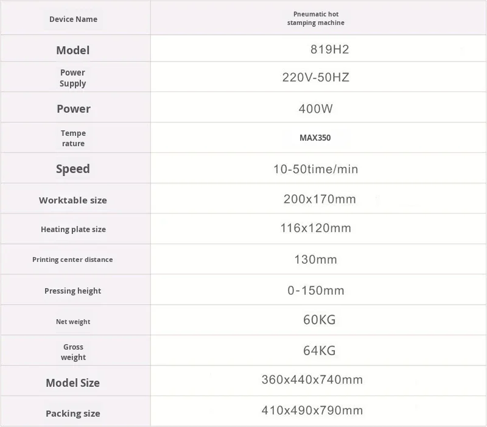Select the 400W power value

click(x=315, y=109)
